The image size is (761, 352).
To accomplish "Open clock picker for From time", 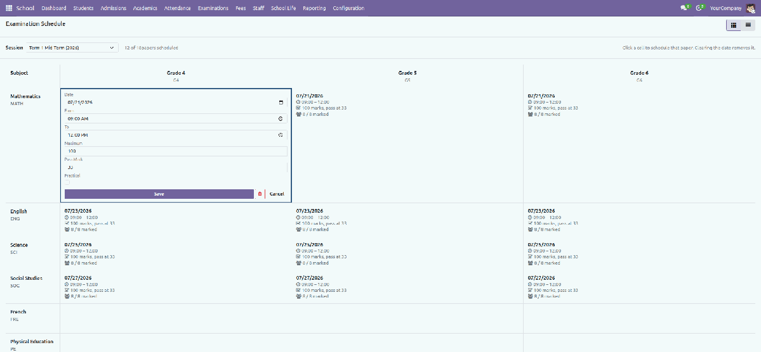I will pyautogui.click(x=281, y=118).
